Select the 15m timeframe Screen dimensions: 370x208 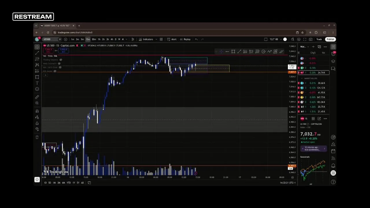pyautogui.click(x=88, y=39)
